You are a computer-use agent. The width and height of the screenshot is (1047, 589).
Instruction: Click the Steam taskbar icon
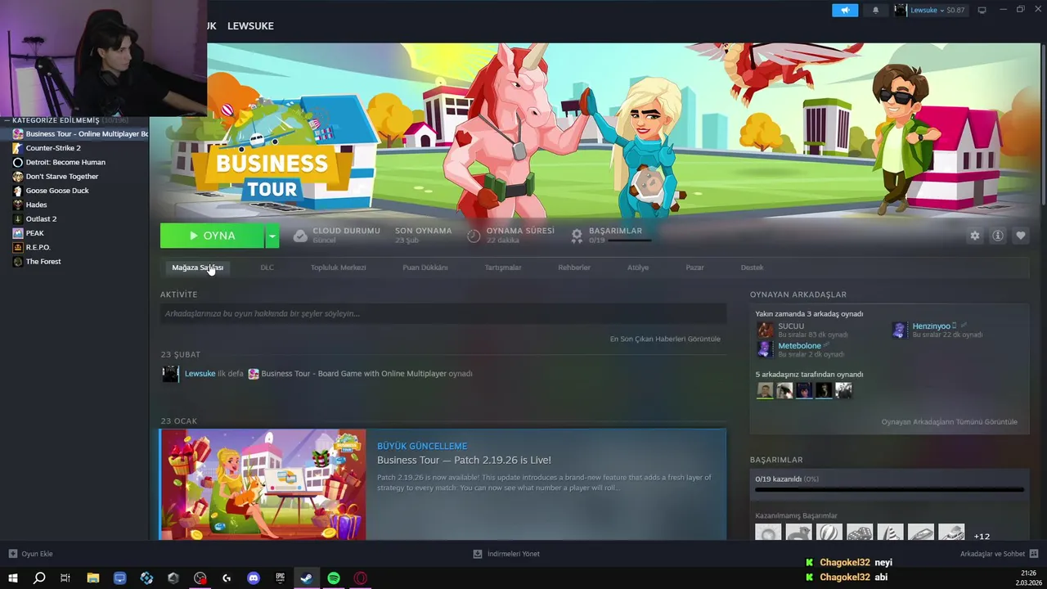(x=306, y=578)
